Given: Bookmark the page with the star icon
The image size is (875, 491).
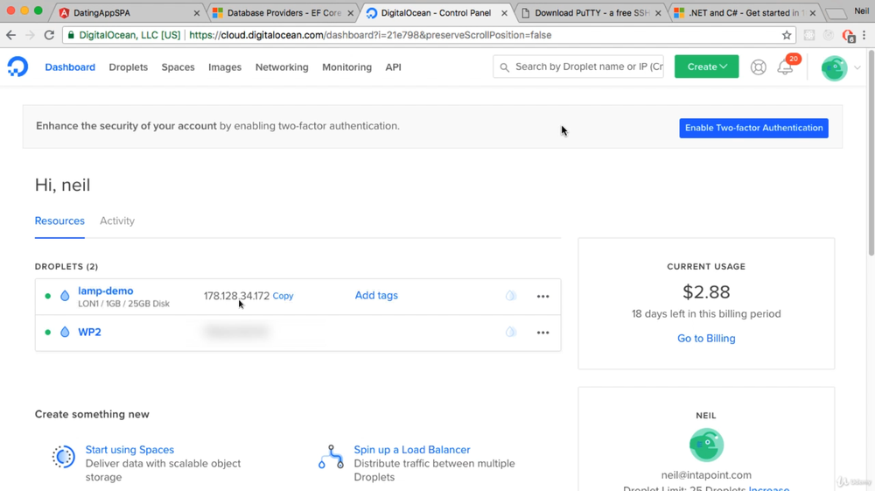Looking at the screenshot, I should click(x=787, y=35).
